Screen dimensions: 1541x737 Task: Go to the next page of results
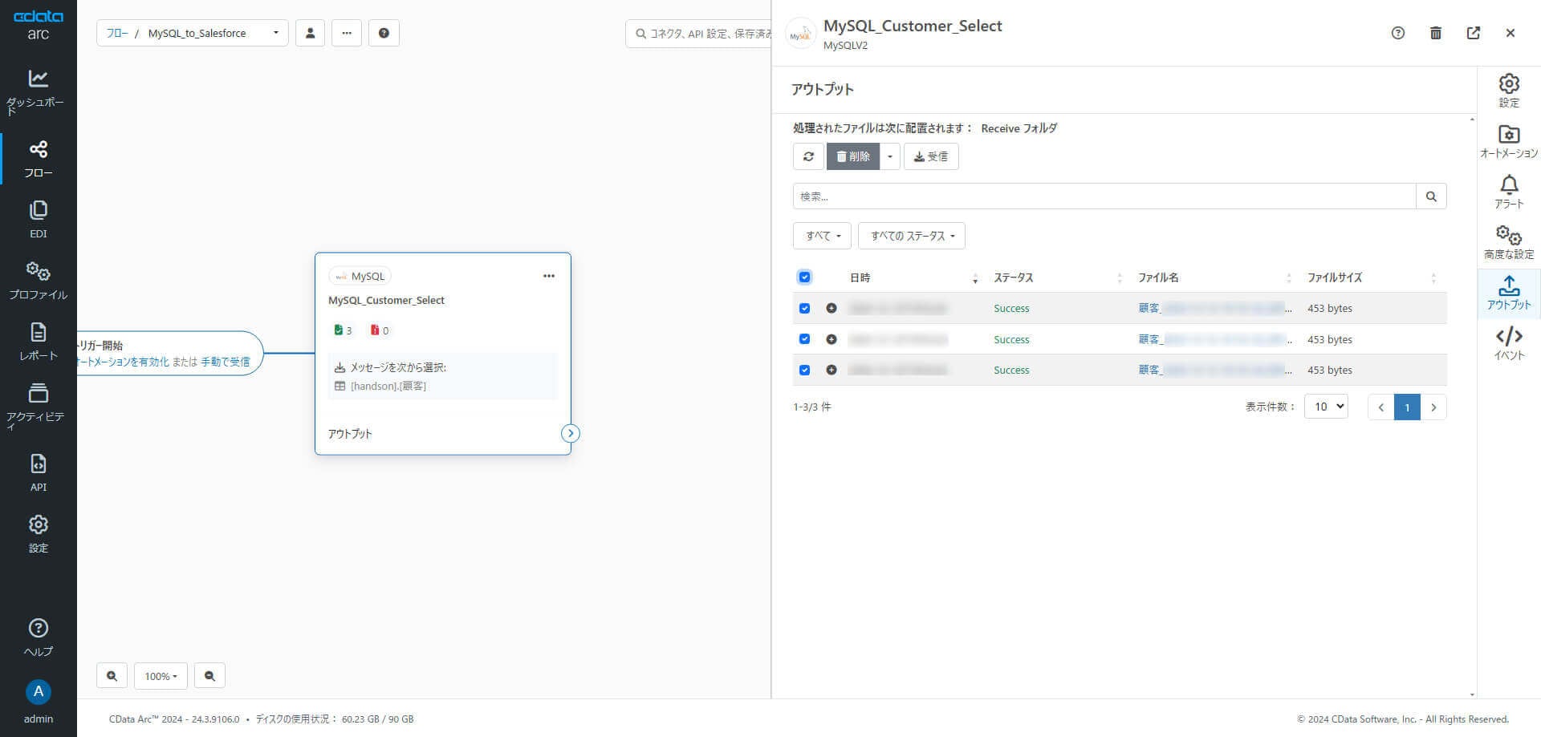1433,407
